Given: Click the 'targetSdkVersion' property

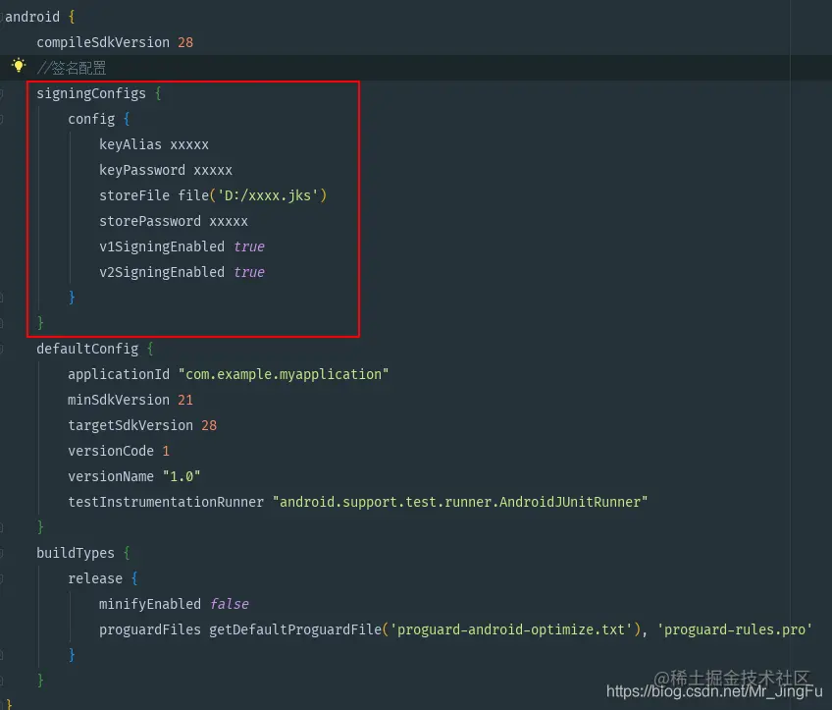Looking at the screenshot, I should 130,425.
